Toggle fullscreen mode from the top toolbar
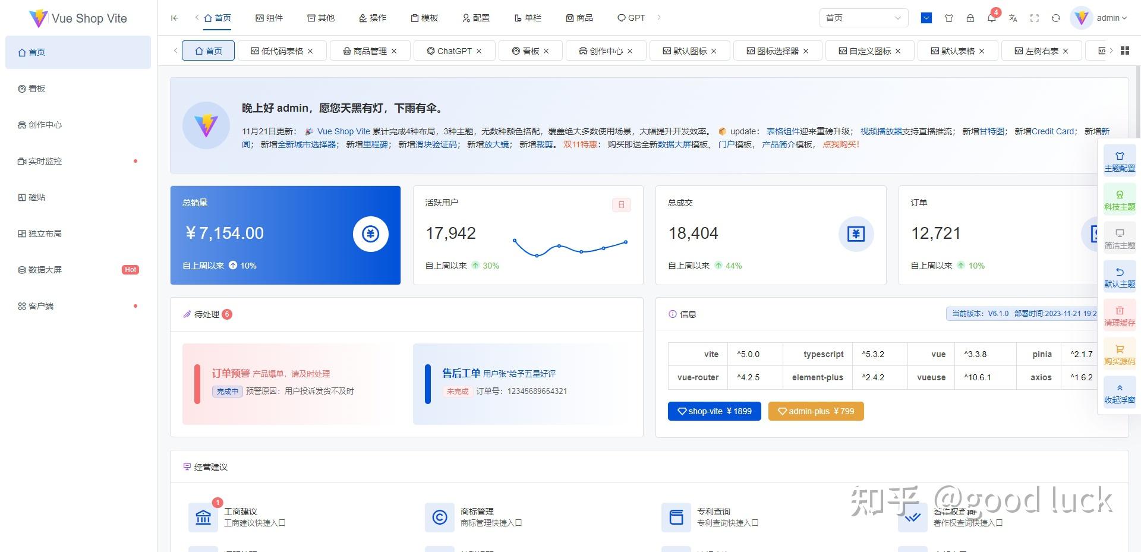 1035,18
